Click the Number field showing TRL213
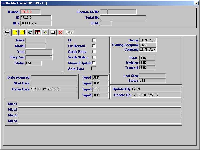The height and width of the screenshot is (150, 200). pyautogui.click(x=31, y=12)
